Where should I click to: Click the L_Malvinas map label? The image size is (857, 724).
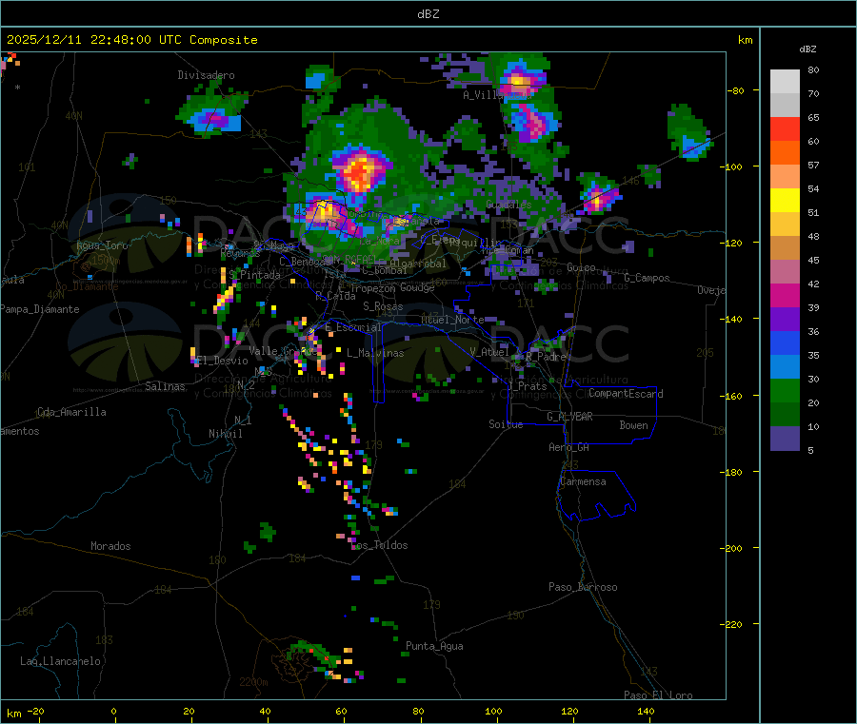point(375,353)
